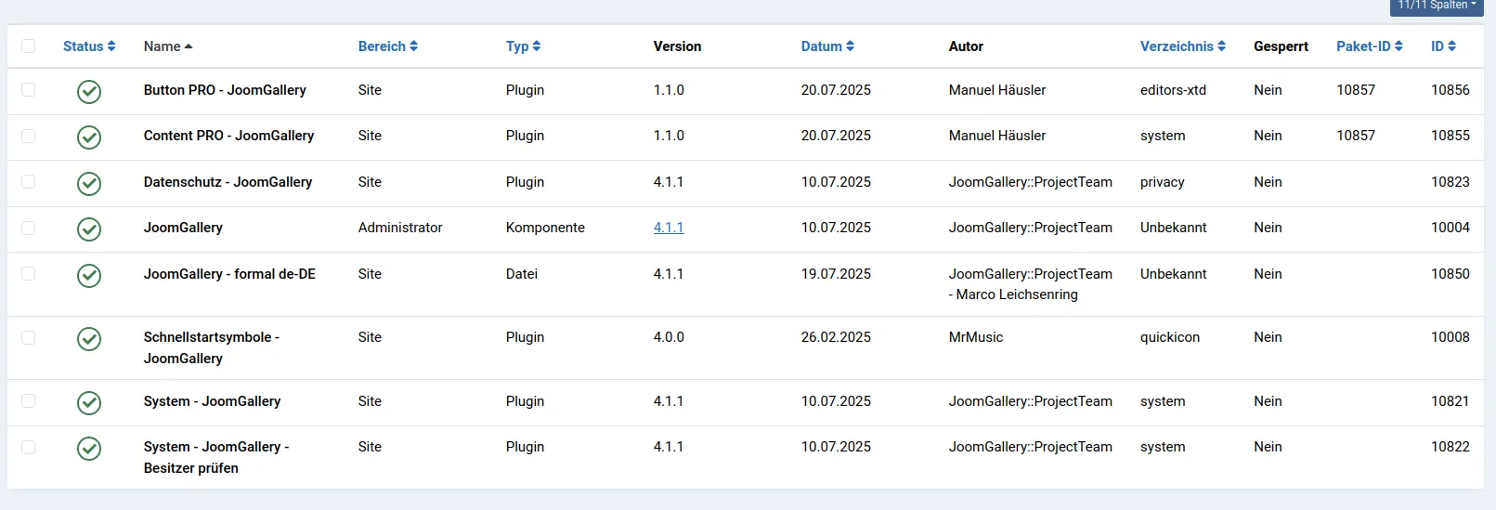Sort the table by Status column

[89, 46]
